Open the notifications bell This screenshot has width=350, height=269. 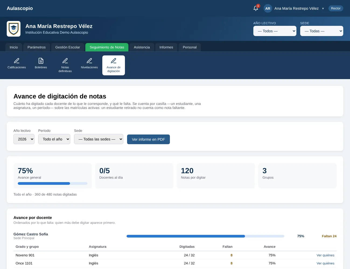click(x=256, y=8)
